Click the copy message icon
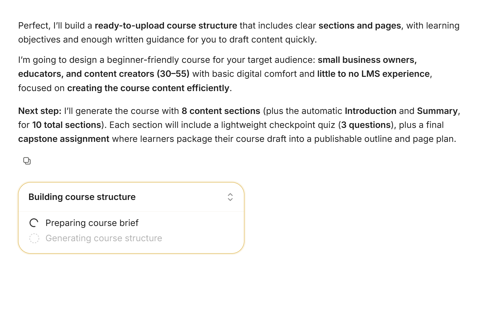The image size is (502, 318). click(27, 161)
